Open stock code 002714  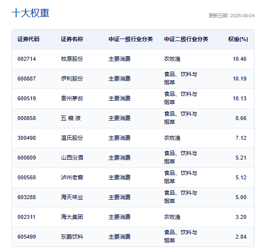coord(27,59)
